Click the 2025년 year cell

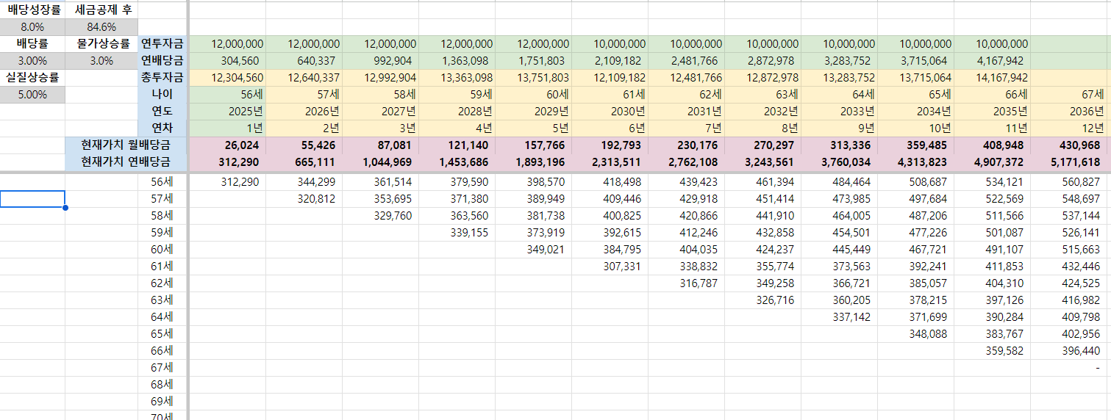[x=228, y=111]
